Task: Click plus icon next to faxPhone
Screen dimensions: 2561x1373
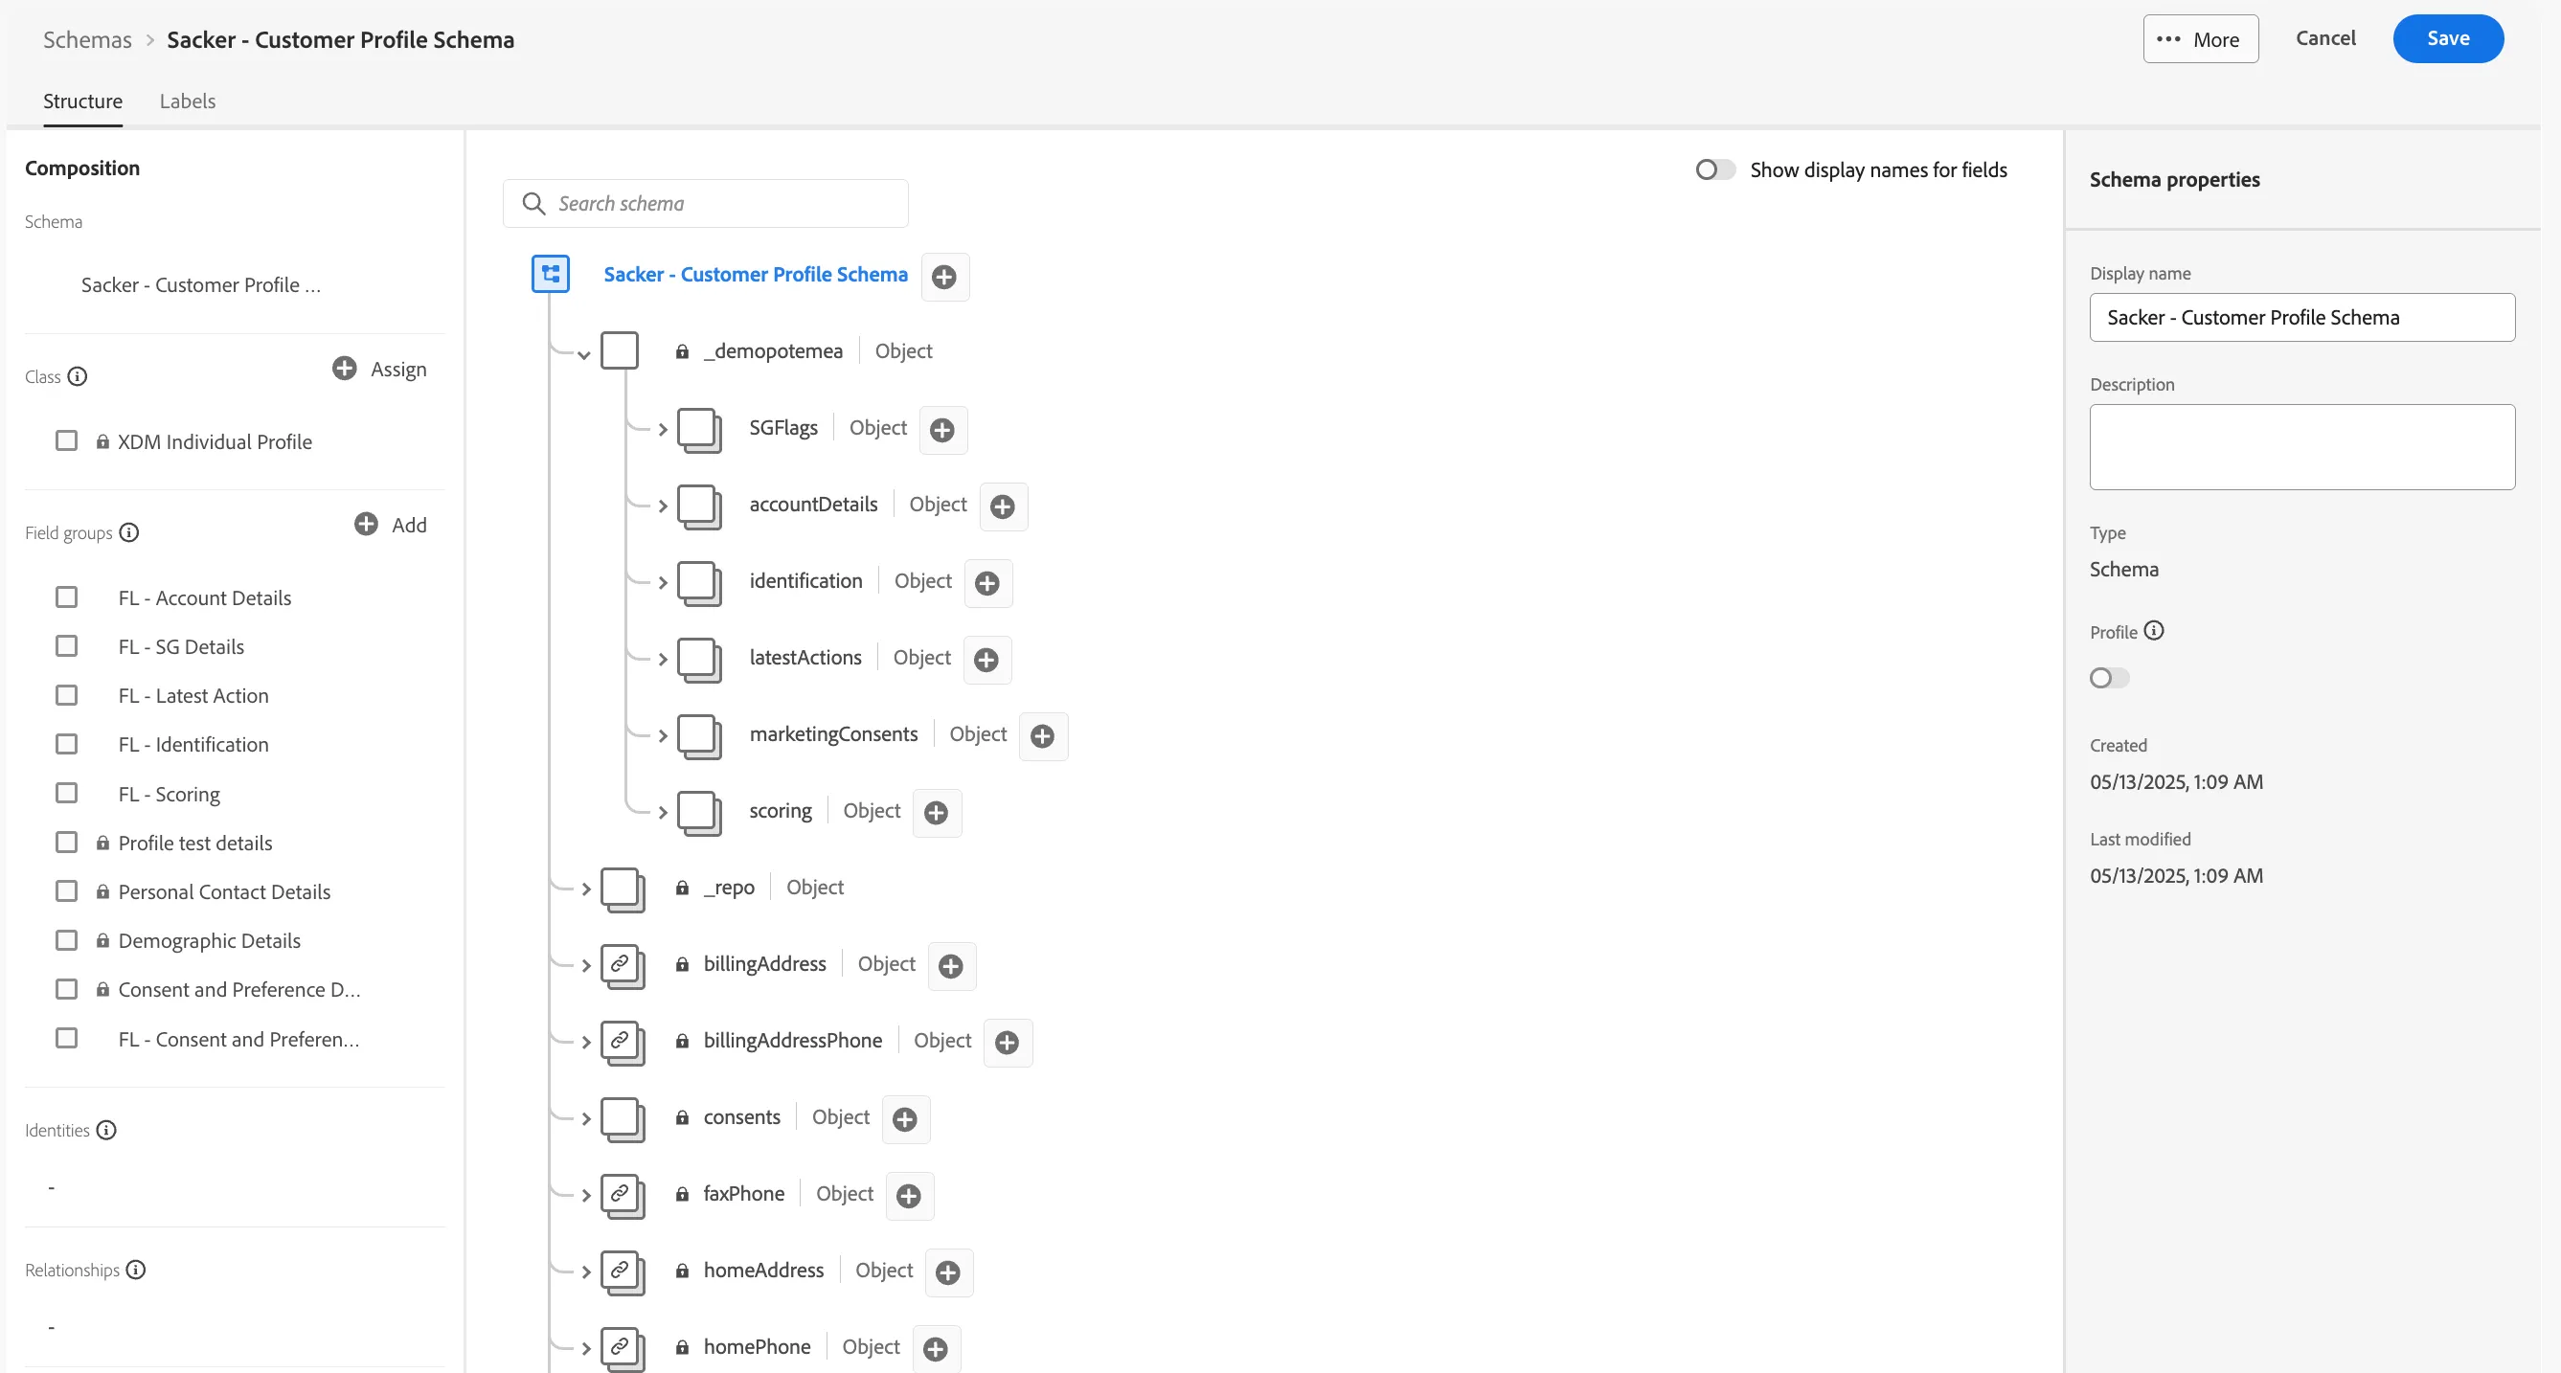Action: pyautogui.click(x=909, y=1195)
